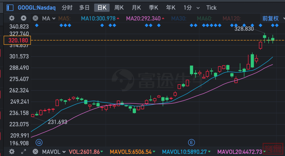
Task: Toggle the MA30 line visibility
Action: pyautogui.click(x=179, y=18)
